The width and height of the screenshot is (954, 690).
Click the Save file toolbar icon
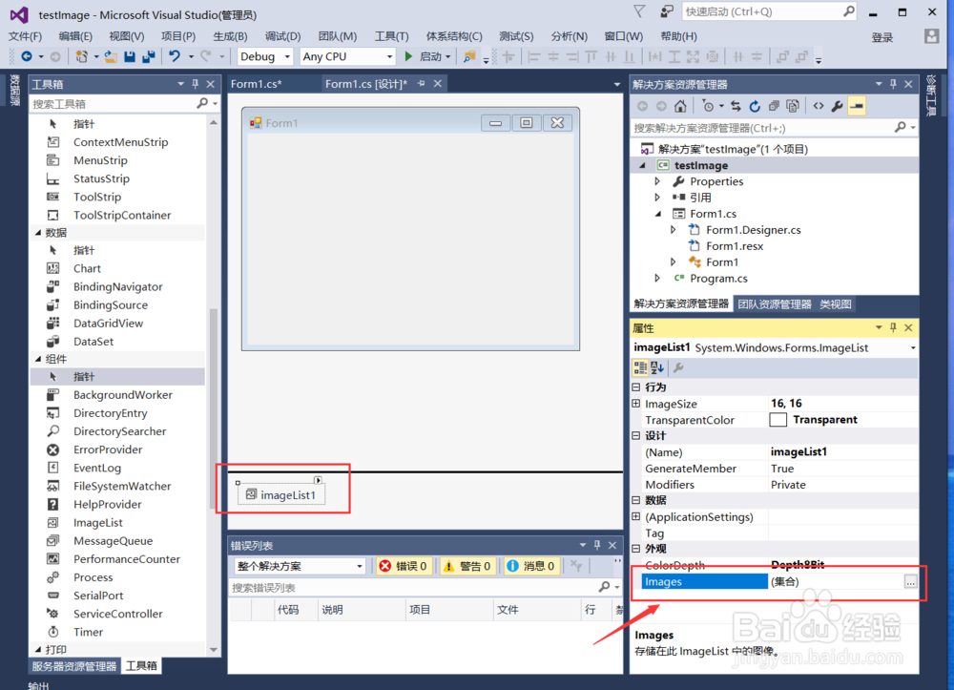click(x=130, y=56)
